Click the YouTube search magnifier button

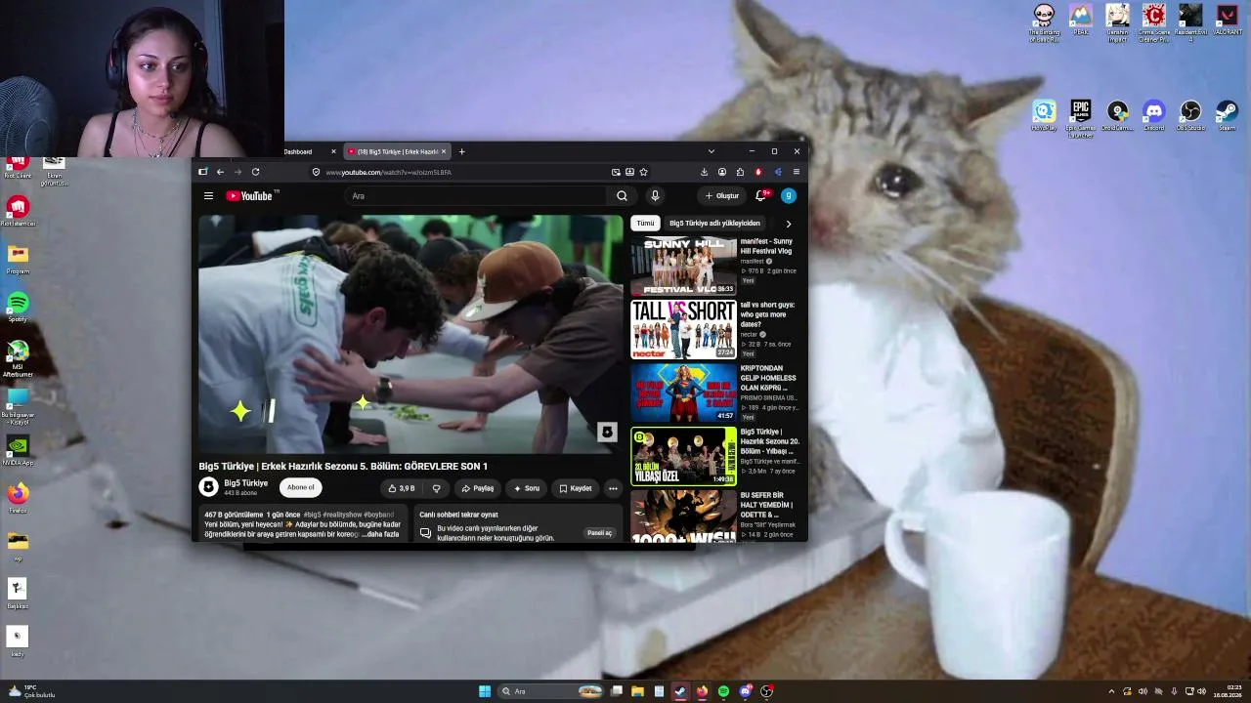pos(622,195)
